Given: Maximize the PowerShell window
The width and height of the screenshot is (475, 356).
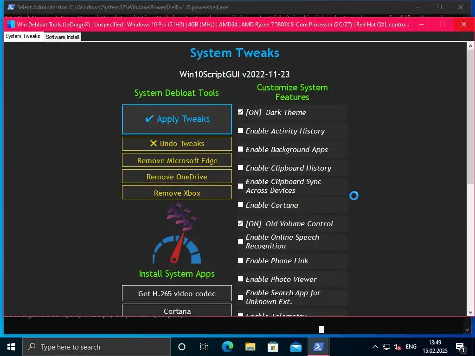Looking at the screenshot, I should click(x=439, y=7).
